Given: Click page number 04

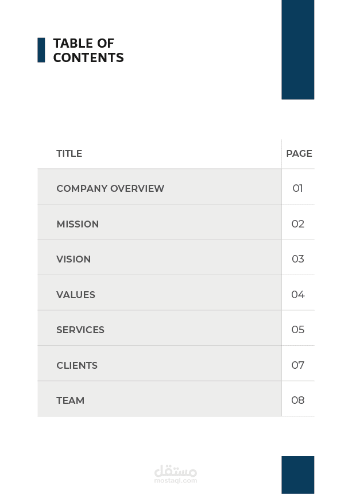Looking at the screenshot, I should pyautogui.click(x=297, y=295).
